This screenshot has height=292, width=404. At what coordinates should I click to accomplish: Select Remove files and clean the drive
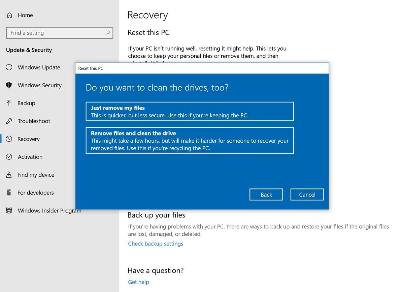click(190, 140)
